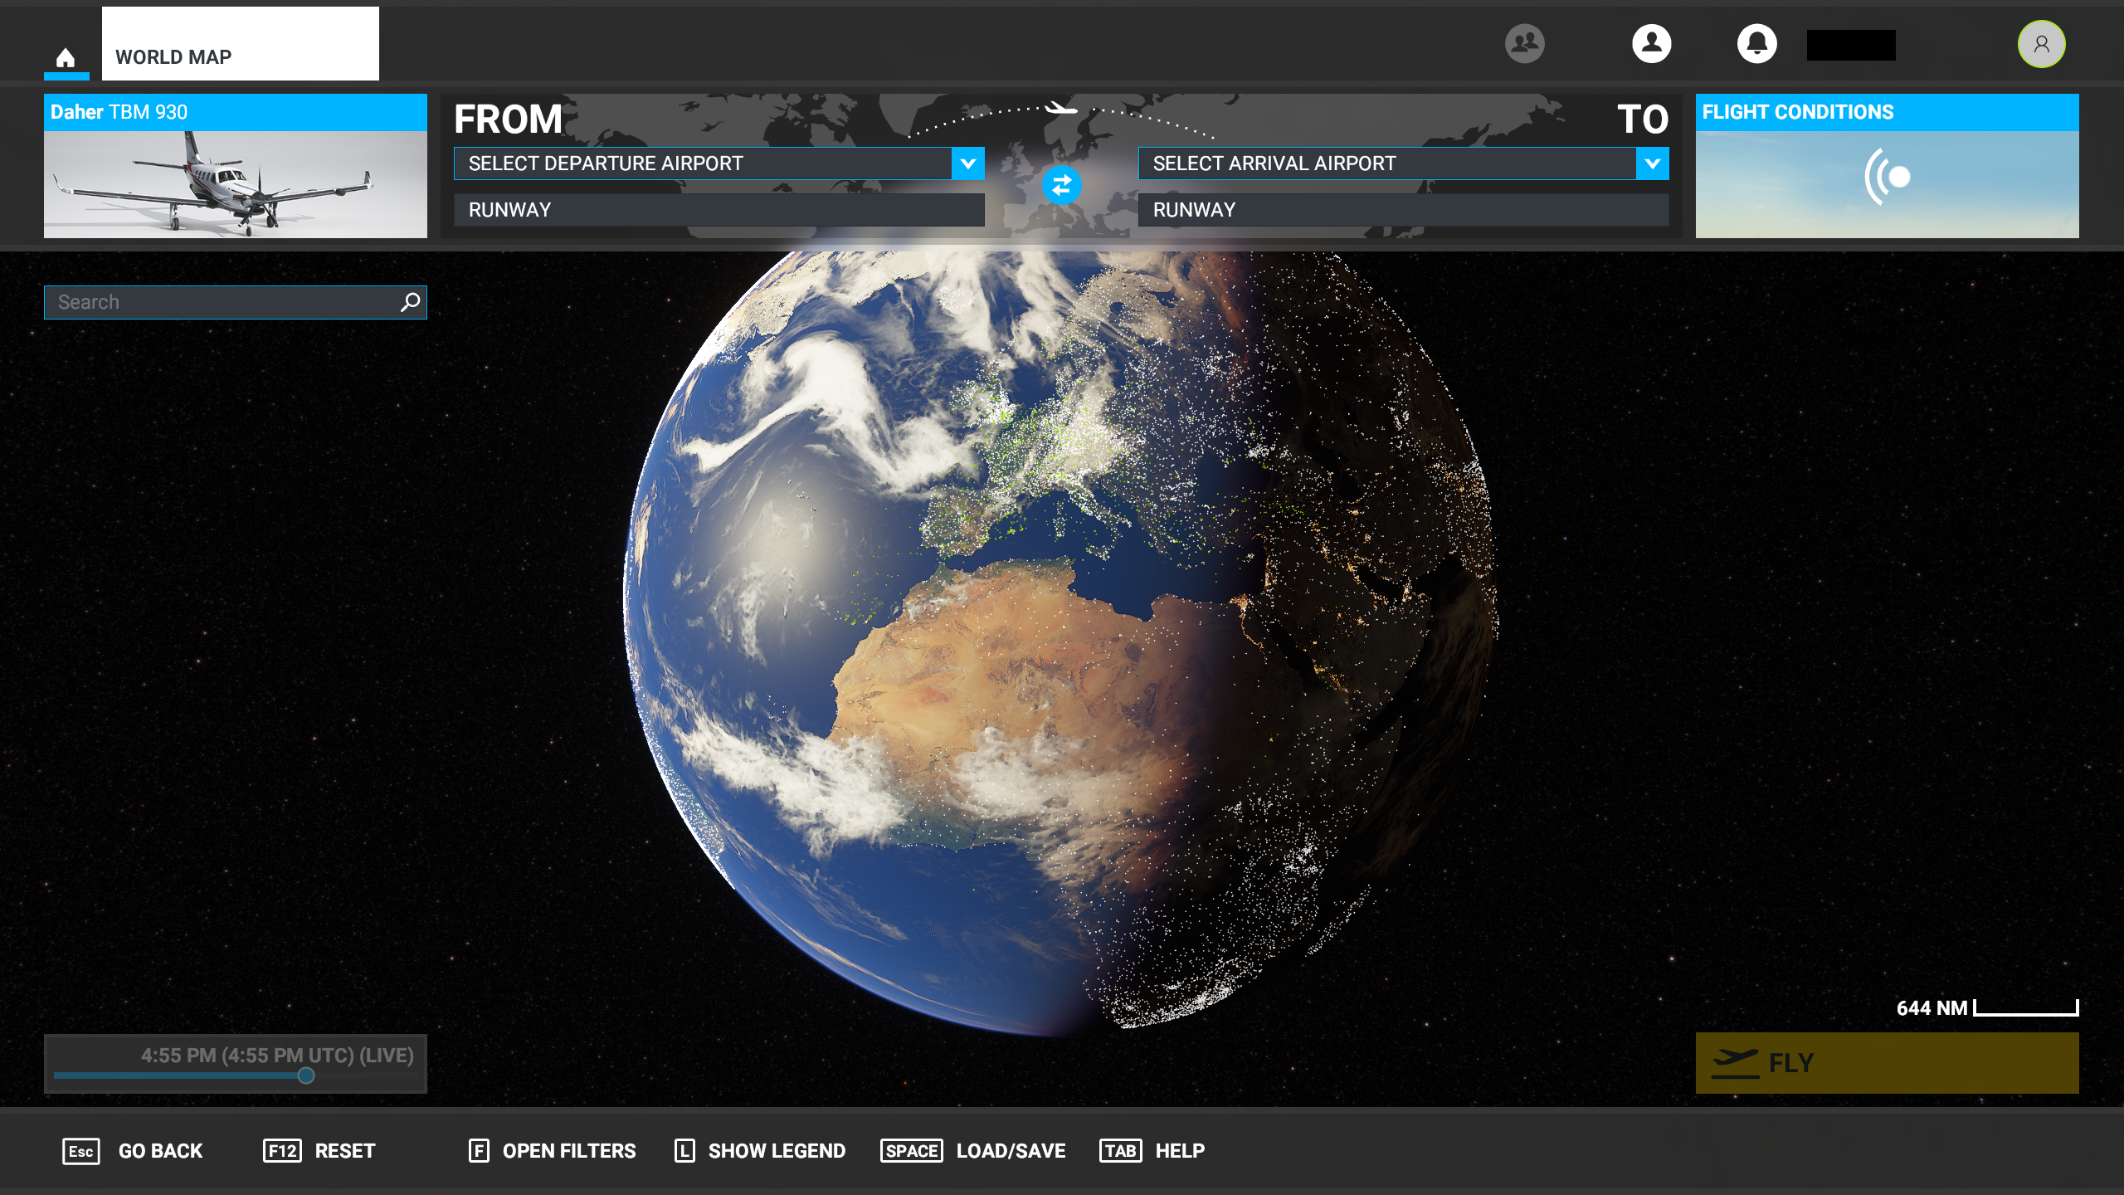Expand the arrival airport dropdown arrow
This screenshot has width=2124, height=1195.
pyautogui.click(x=1652, y=163)
